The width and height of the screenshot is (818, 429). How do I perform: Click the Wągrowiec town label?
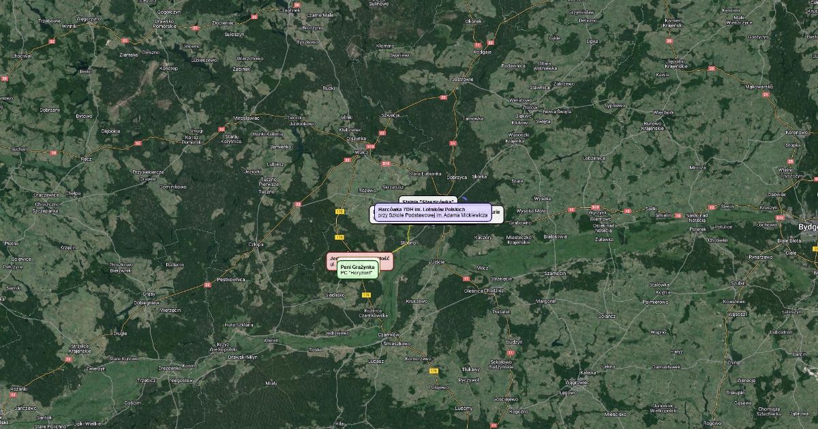(x=577, y=382)
